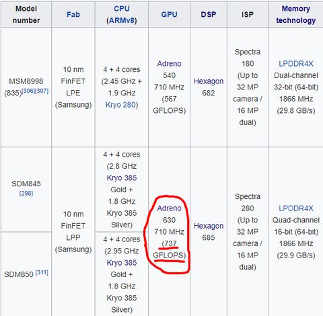This screenshot has width=323, height=316.
Task: Select the 567 GFLOPS value
Action: coord(169,105)
